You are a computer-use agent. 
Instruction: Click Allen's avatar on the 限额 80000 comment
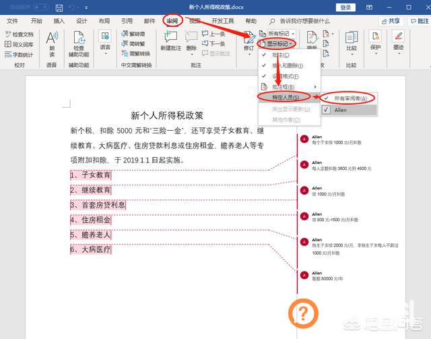(x=304, y=275)
